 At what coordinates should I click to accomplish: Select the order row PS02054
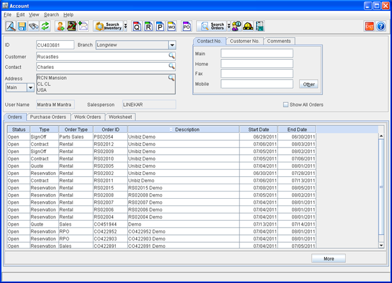162,137
